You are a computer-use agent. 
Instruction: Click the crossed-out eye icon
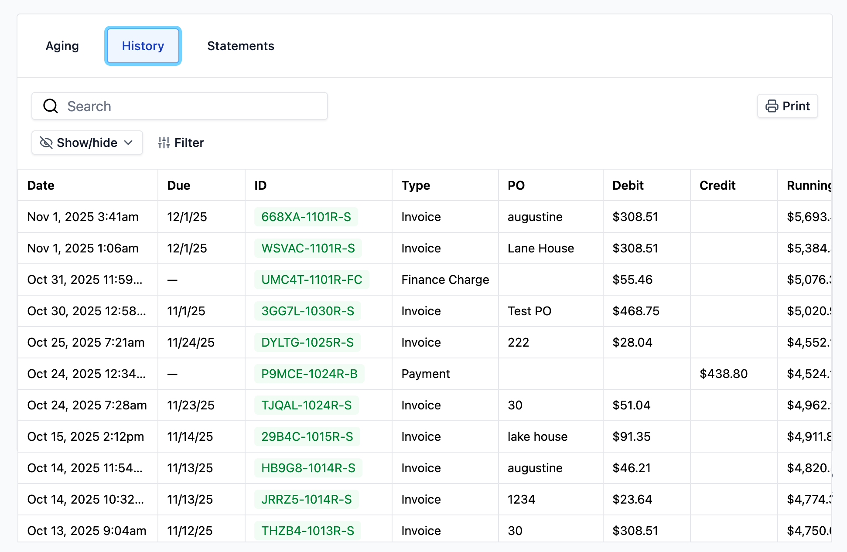pyautogui.click(x=46, y=143)
